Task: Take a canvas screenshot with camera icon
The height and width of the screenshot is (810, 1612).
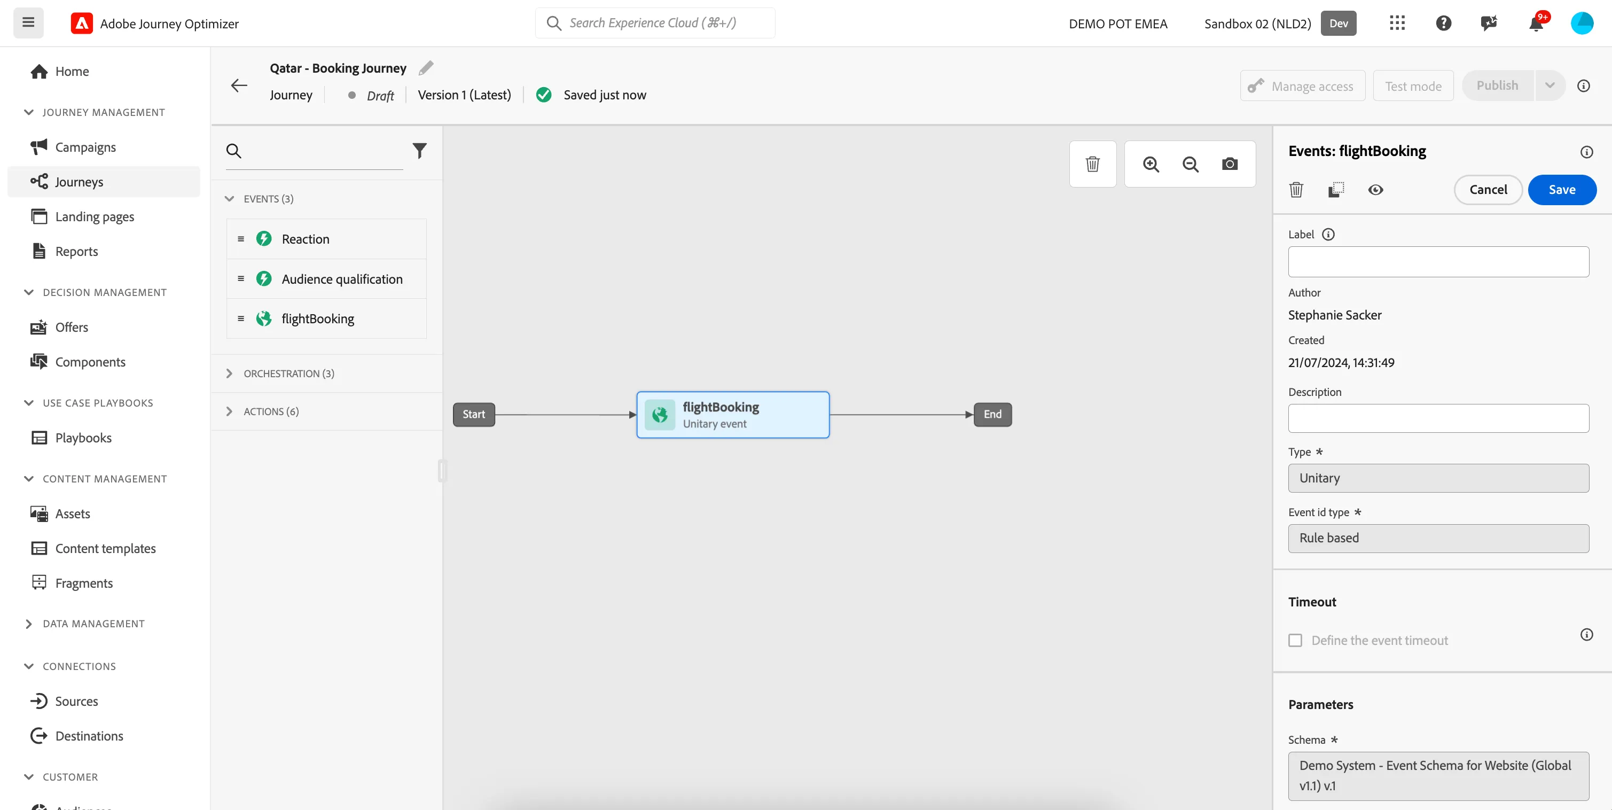Action: (x=1230, y=164)
